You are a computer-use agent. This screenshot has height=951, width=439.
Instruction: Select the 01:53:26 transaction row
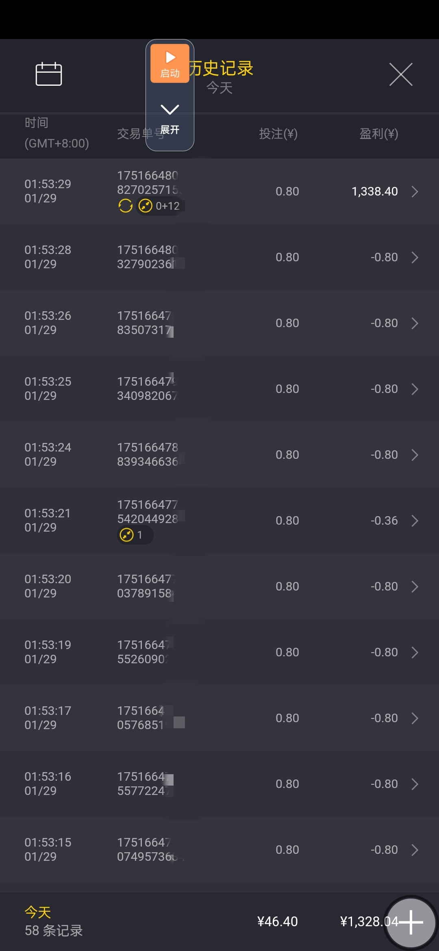pos(219,323)
